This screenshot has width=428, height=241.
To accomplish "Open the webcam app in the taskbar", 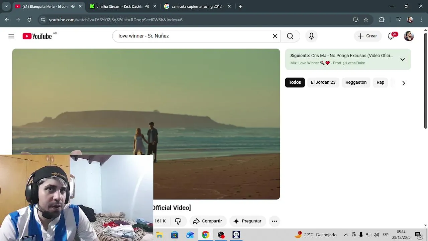I will click(x=236, y=235).
